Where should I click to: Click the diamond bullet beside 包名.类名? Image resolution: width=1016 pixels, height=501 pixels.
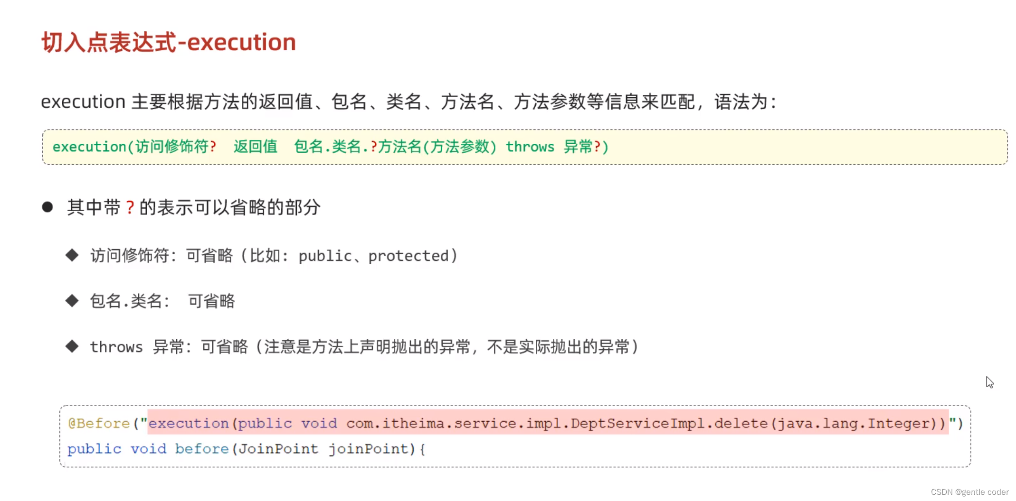point(72,300)
